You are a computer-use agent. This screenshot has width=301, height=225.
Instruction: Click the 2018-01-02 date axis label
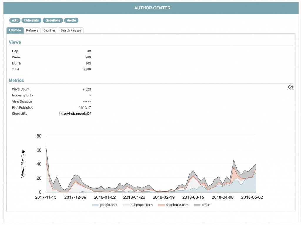tap(105, 197)
